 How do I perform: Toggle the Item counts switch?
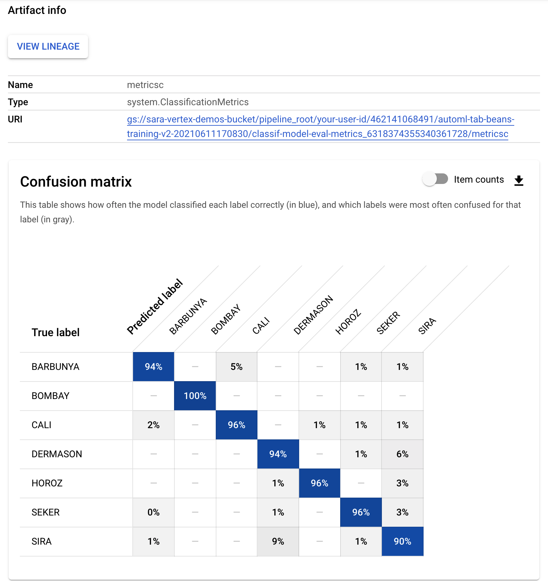point(435,179)
